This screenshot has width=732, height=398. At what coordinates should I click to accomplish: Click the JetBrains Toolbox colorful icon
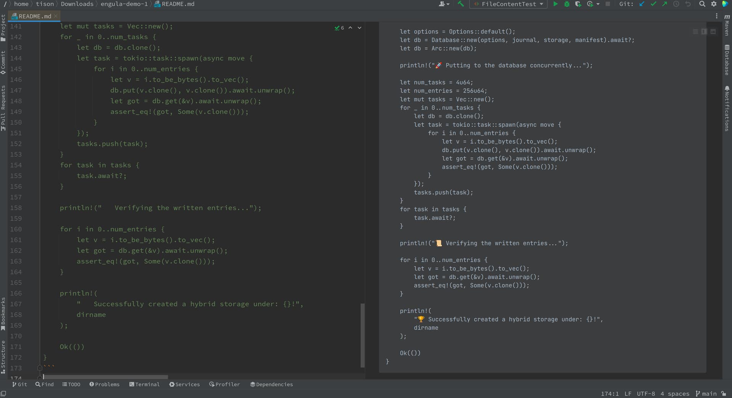click(725, 4)
